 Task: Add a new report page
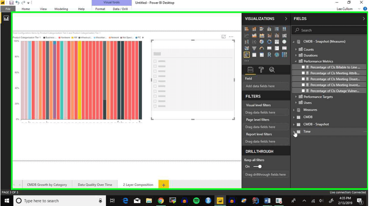tap(164, 185)
